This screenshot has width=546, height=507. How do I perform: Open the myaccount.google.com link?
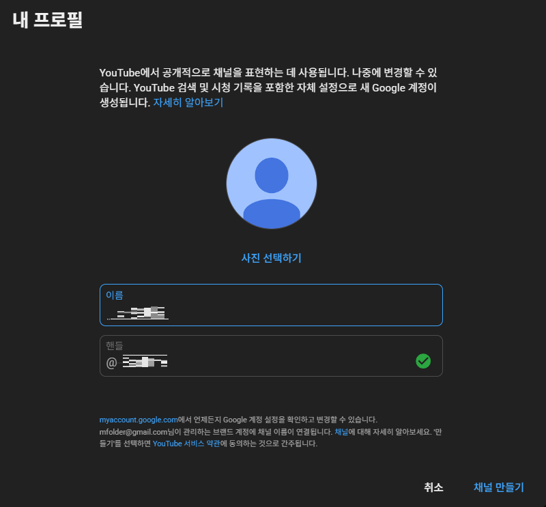139,420
